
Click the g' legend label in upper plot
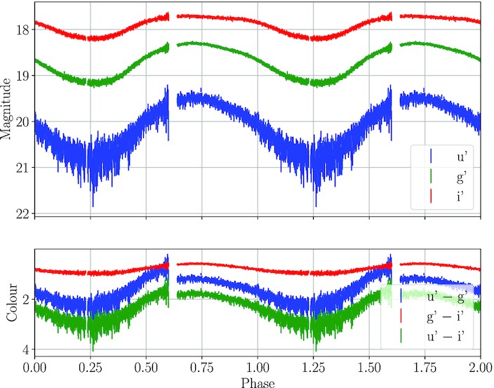pyautogui.click(x=461, y=178)
